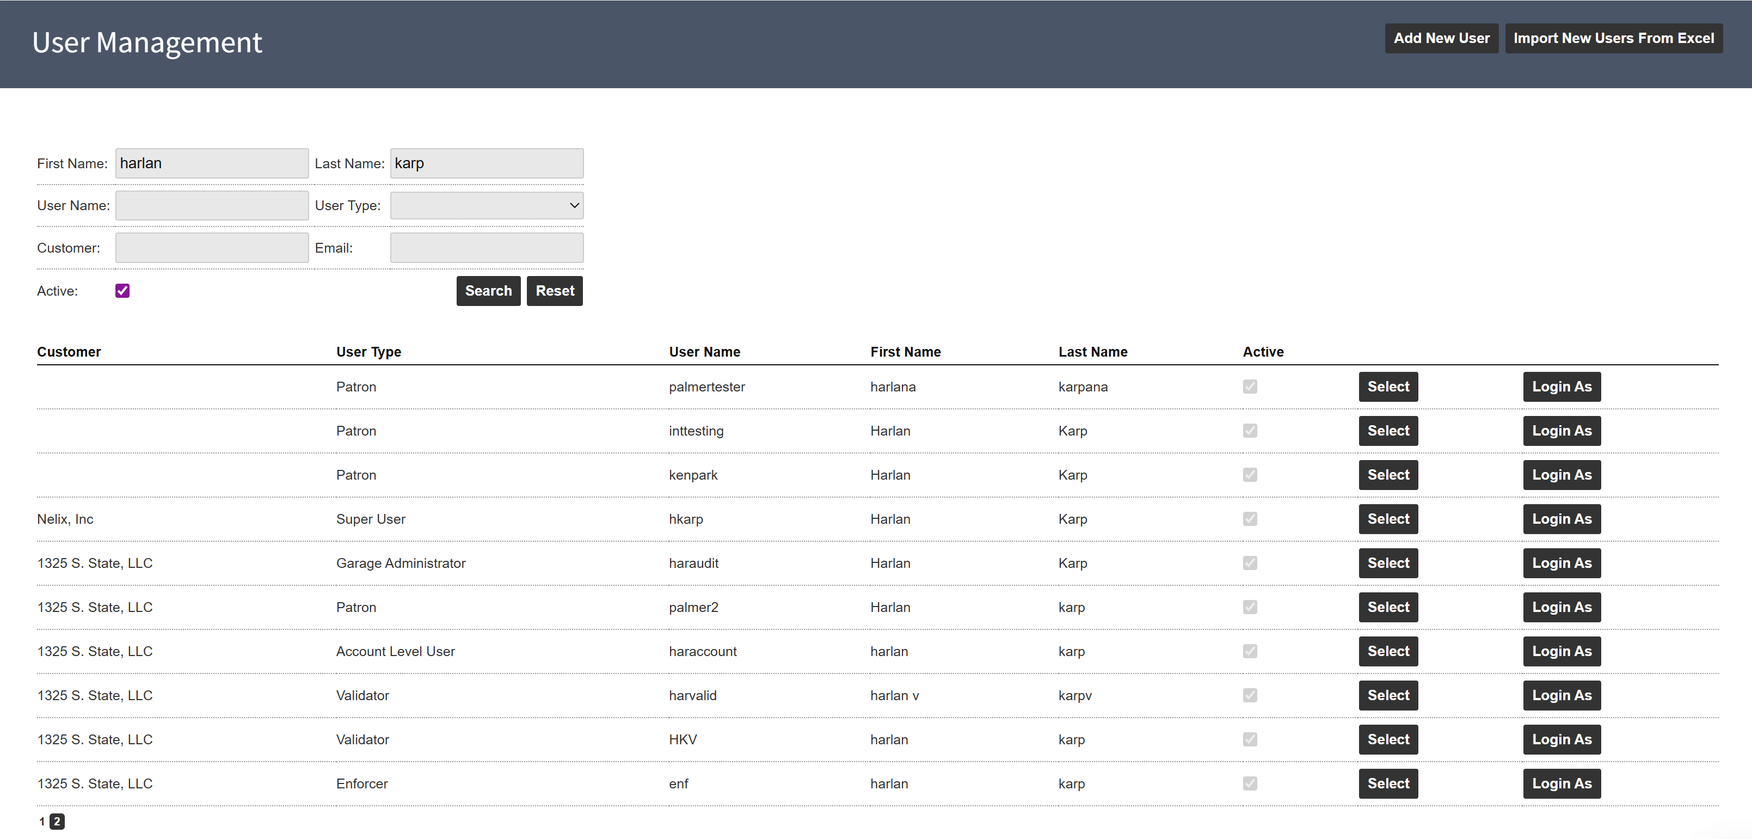Select the hkarp Super User row
Image resolution: width=1752 pixels, height=839 pixels.
(1387, 518)
